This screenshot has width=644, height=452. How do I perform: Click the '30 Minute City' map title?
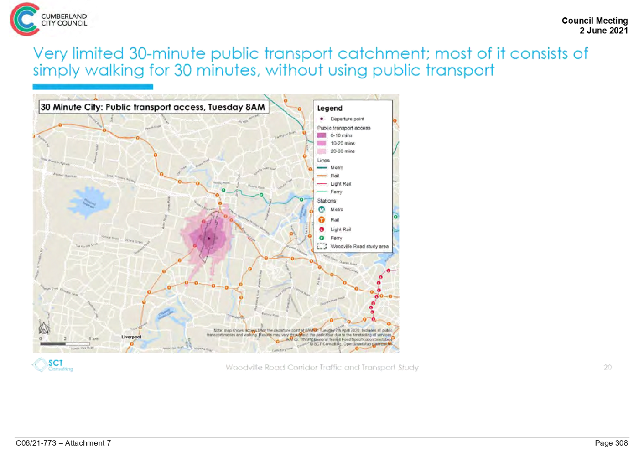[x=153, y=107]
